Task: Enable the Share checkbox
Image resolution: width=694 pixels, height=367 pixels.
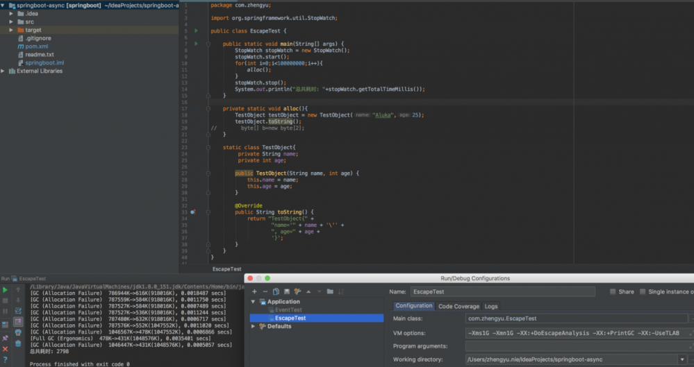Action: [613, 292]
